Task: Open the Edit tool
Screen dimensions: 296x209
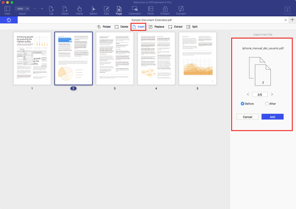Action: [107, 10]
